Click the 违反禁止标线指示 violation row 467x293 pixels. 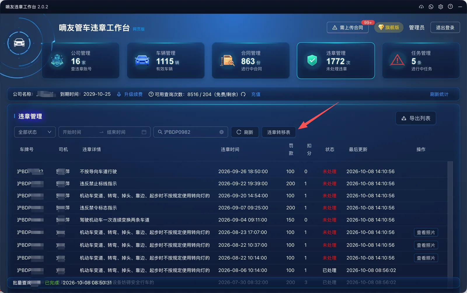[x=231, y=184]
